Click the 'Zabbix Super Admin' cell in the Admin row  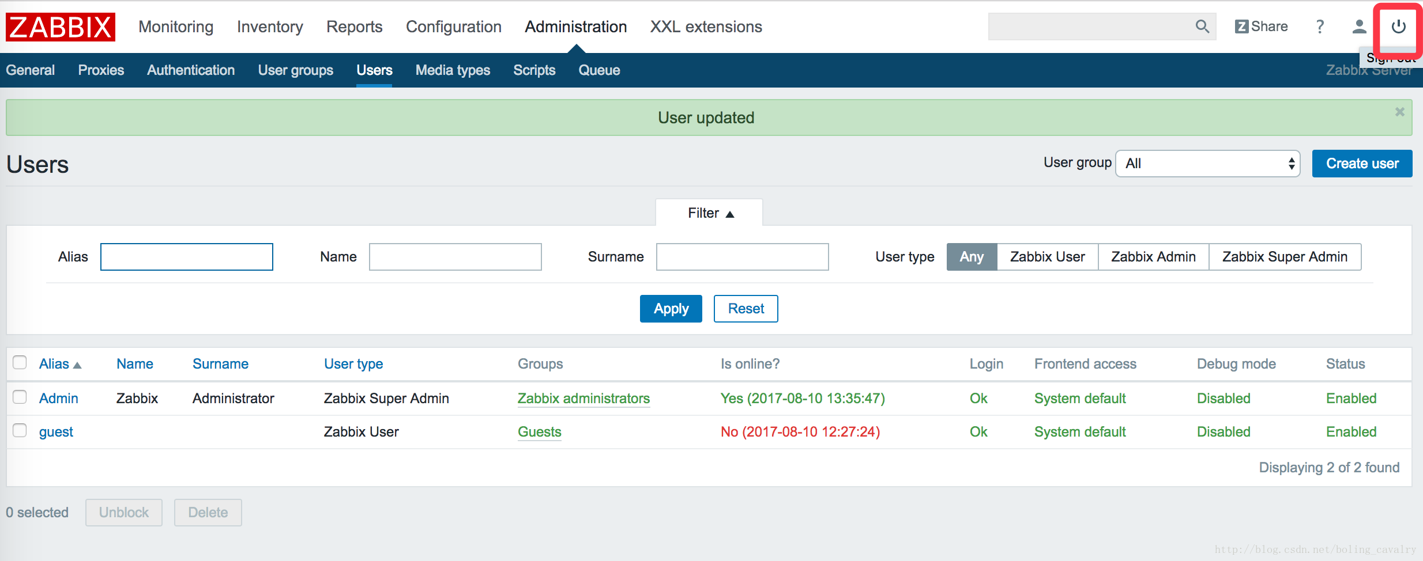pos(386,399)
